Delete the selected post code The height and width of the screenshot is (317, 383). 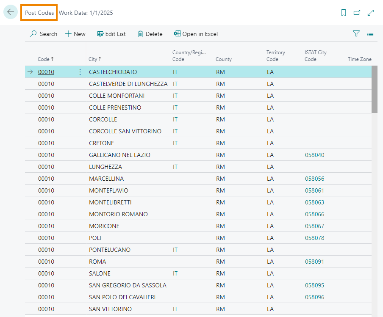coord(150,34)
